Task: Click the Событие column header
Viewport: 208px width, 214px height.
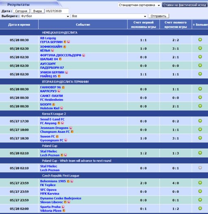Action: (83, 24)
